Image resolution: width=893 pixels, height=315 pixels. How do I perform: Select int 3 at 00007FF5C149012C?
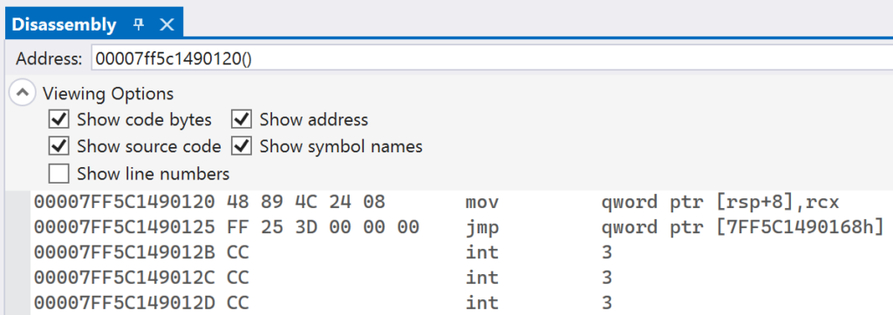click(460, 278)
